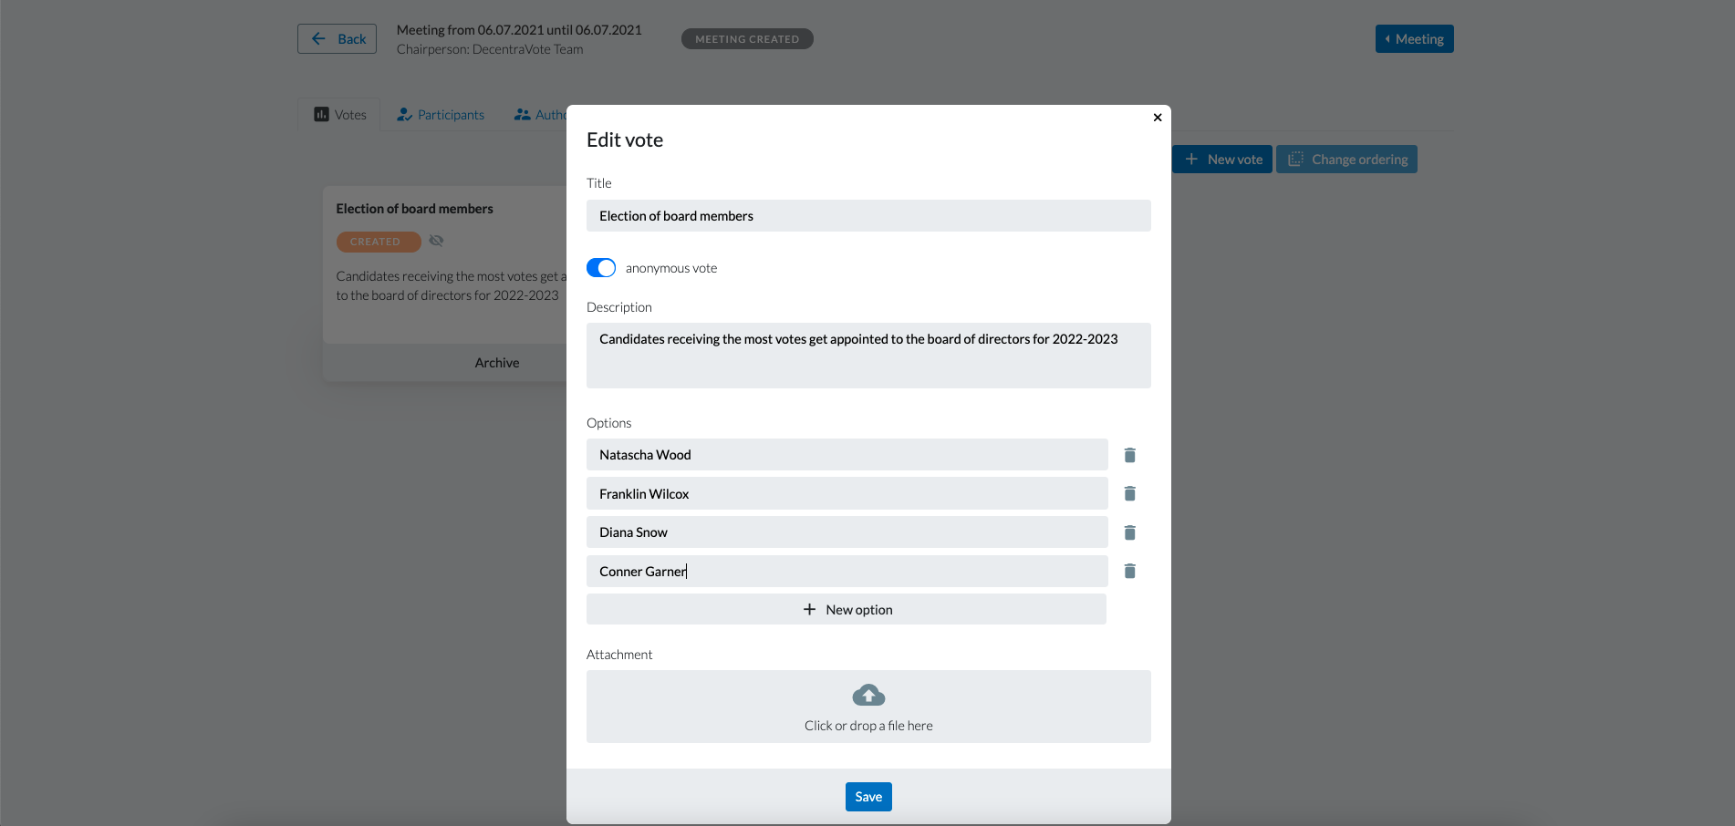1735x826 pixels.
Task: Toggle the anonymous vote switch
Action: pyautogui.click(x=601, y=267)
